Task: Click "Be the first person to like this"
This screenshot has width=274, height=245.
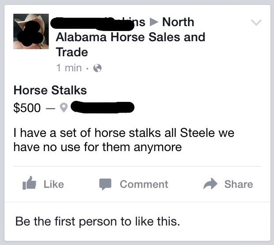Action: [98, 222]
